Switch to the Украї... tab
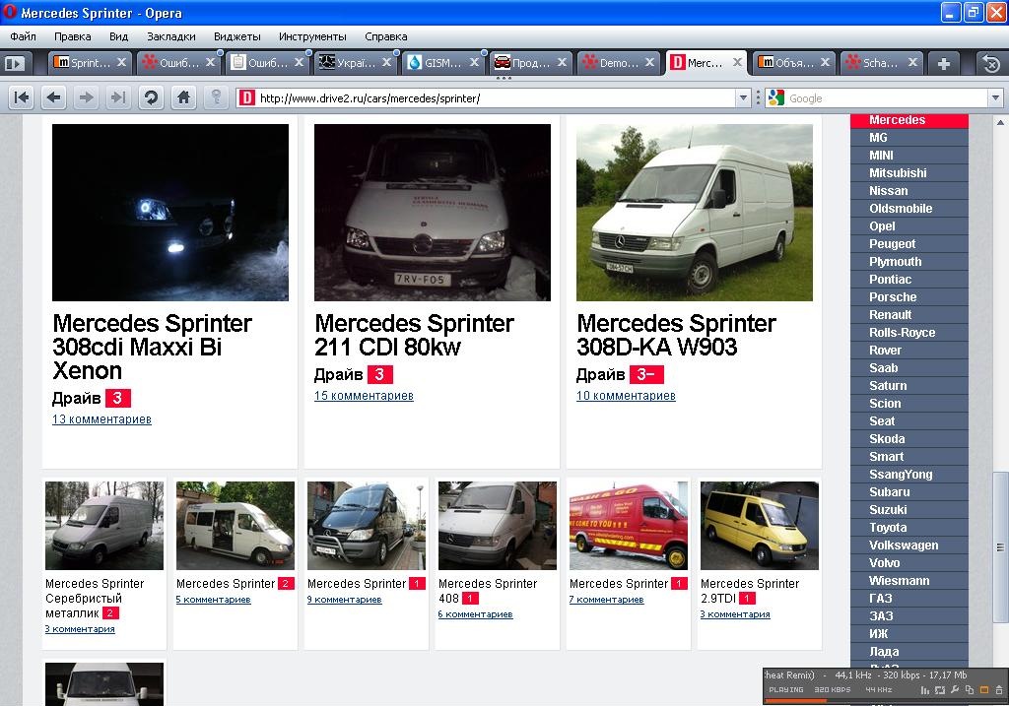The width and height of the screenshot is (1009, 706). (x=355, y=62)
